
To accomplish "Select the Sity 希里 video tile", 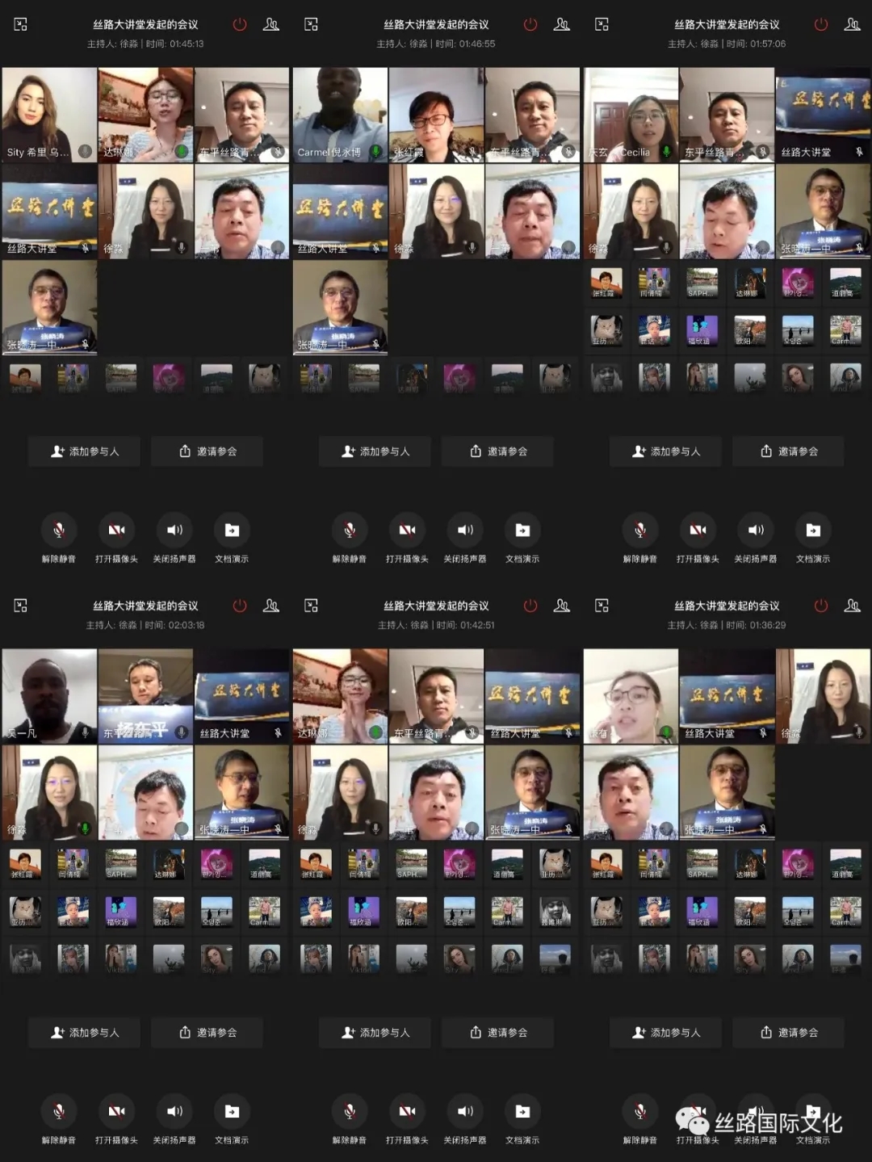I will pos(49,114).
